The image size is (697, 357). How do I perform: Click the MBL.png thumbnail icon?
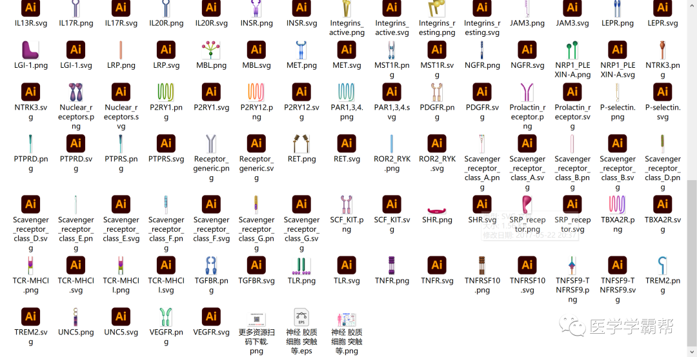211,50
